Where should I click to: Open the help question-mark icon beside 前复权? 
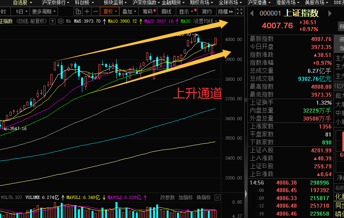point(52,21)
